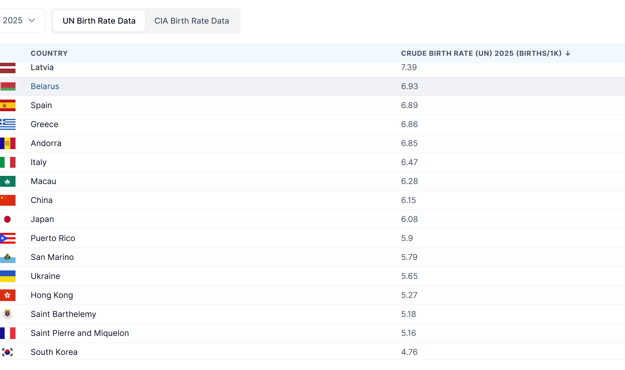Select the San Marino country name
The image size is (625, 370).
pyautogui.click(x=52, y=257)
